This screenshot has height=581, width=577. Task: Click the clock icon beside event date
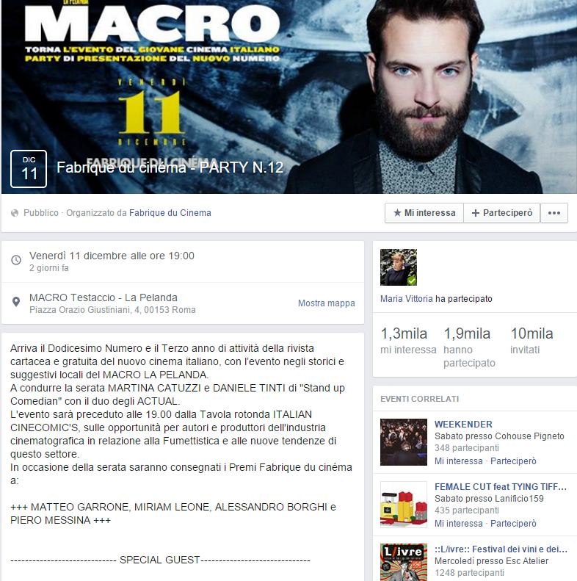[x=16, y=260]
